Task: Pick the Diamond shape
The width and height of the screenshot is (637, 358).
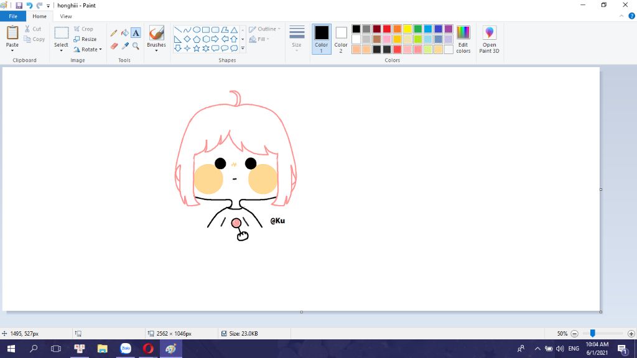Action: coord(187,39)
